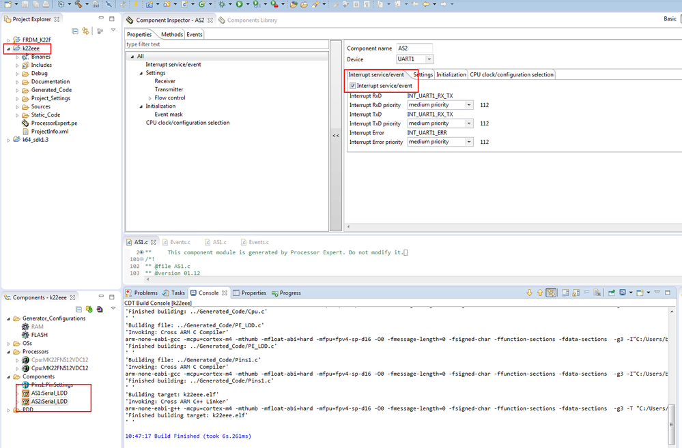Close the AS1.c editor tab
The height and width of the screenshot is (448, 682).
153,242
